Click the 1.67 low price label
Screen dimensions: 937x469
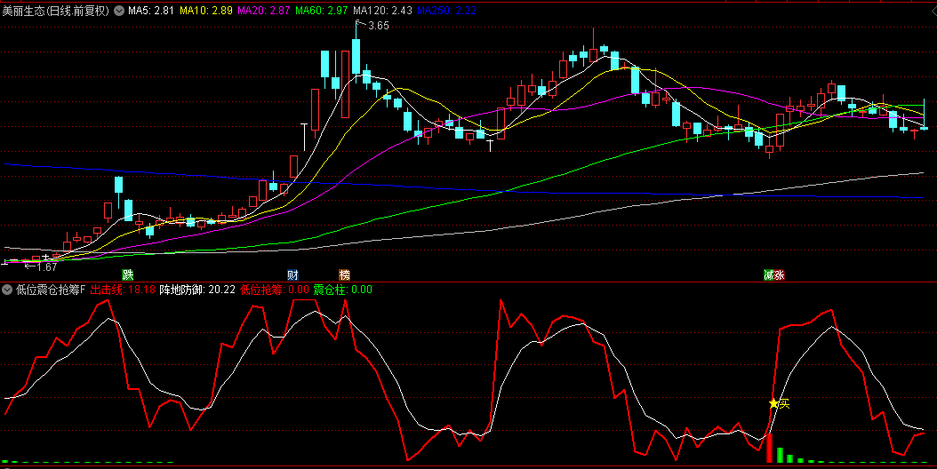46,266
